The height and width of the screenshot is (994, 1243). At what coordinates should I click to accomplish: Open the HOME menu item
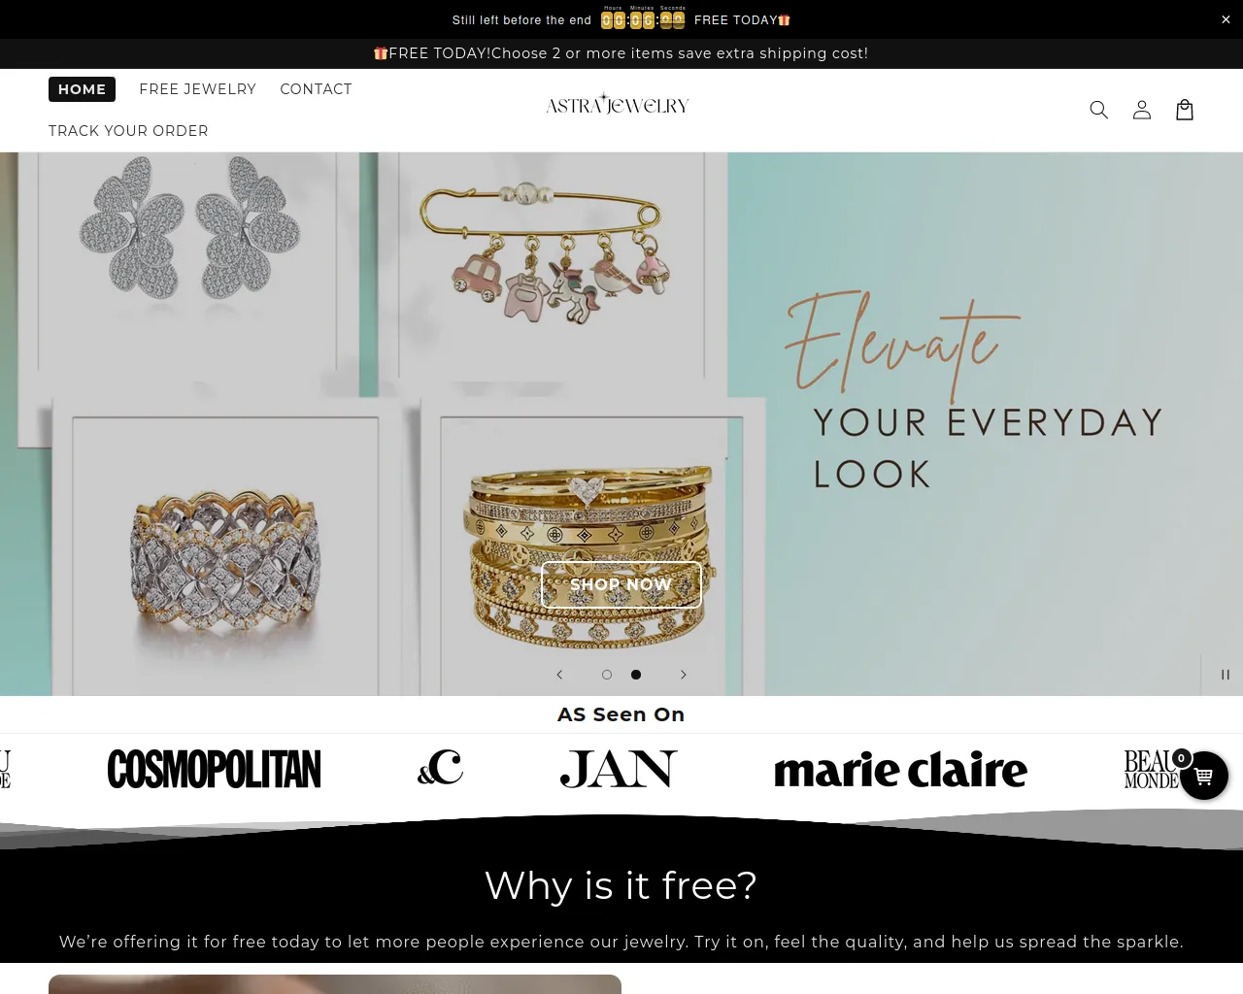pos(82,89)
